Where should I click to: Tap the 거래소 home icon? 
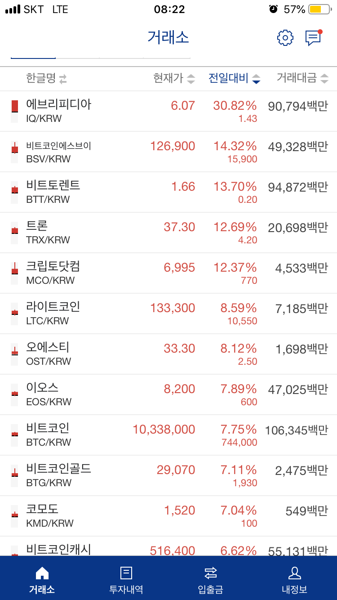(42, 573)
